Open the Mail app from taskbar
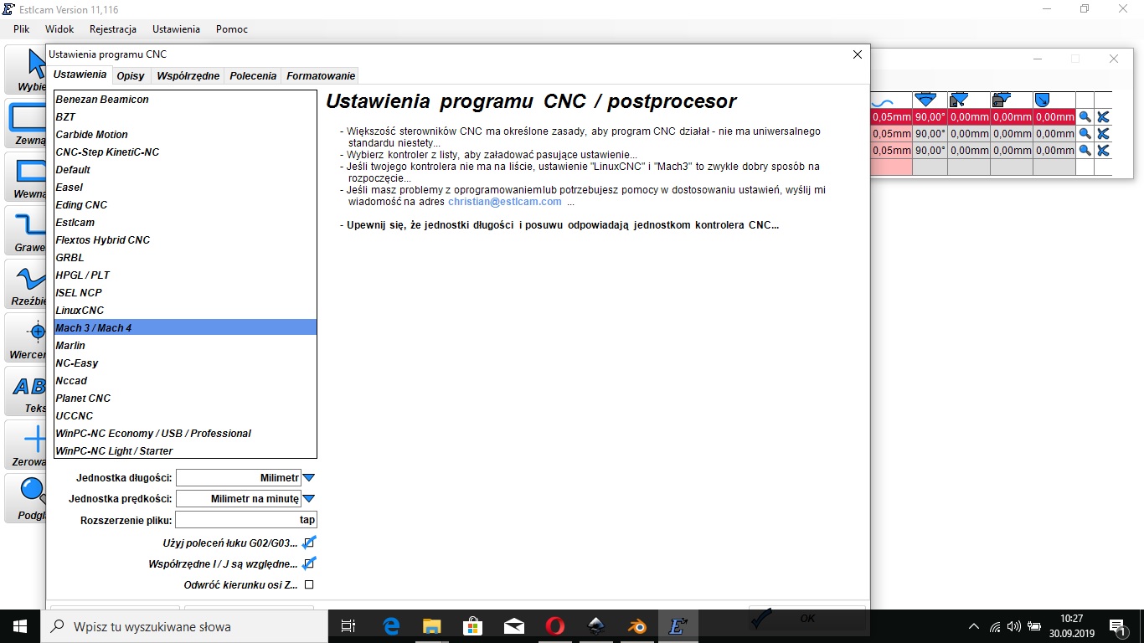1144x643 pixels. pos(514,625)
